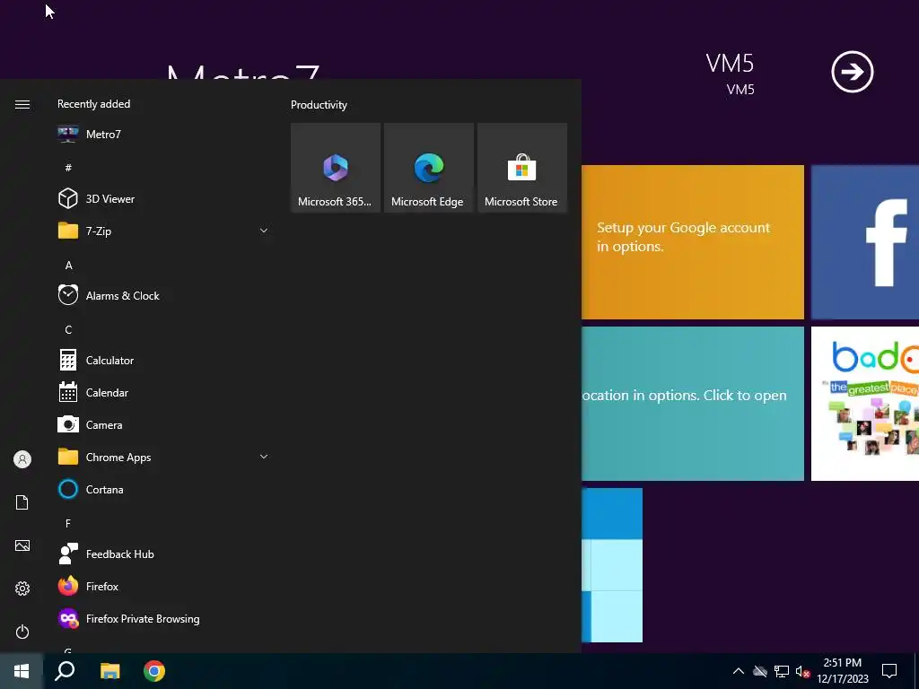Open Alarms & Clock
Screen dimensions: 919x689
click(x=162, y=295)
